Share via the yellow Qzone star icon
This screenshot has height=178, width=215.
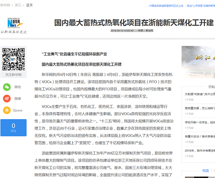point(7,110)
